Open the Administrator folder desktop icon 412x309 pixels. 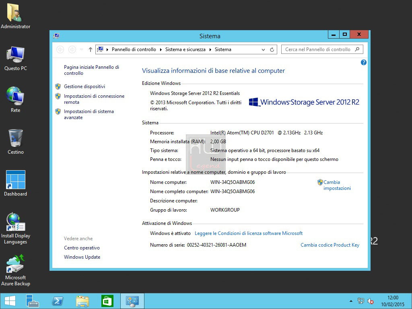(x=15, y=16)
